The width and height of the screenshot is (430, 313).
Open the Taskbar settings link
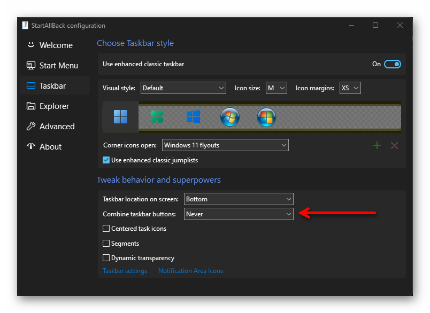pyautogui.click(x=125, y=271)
